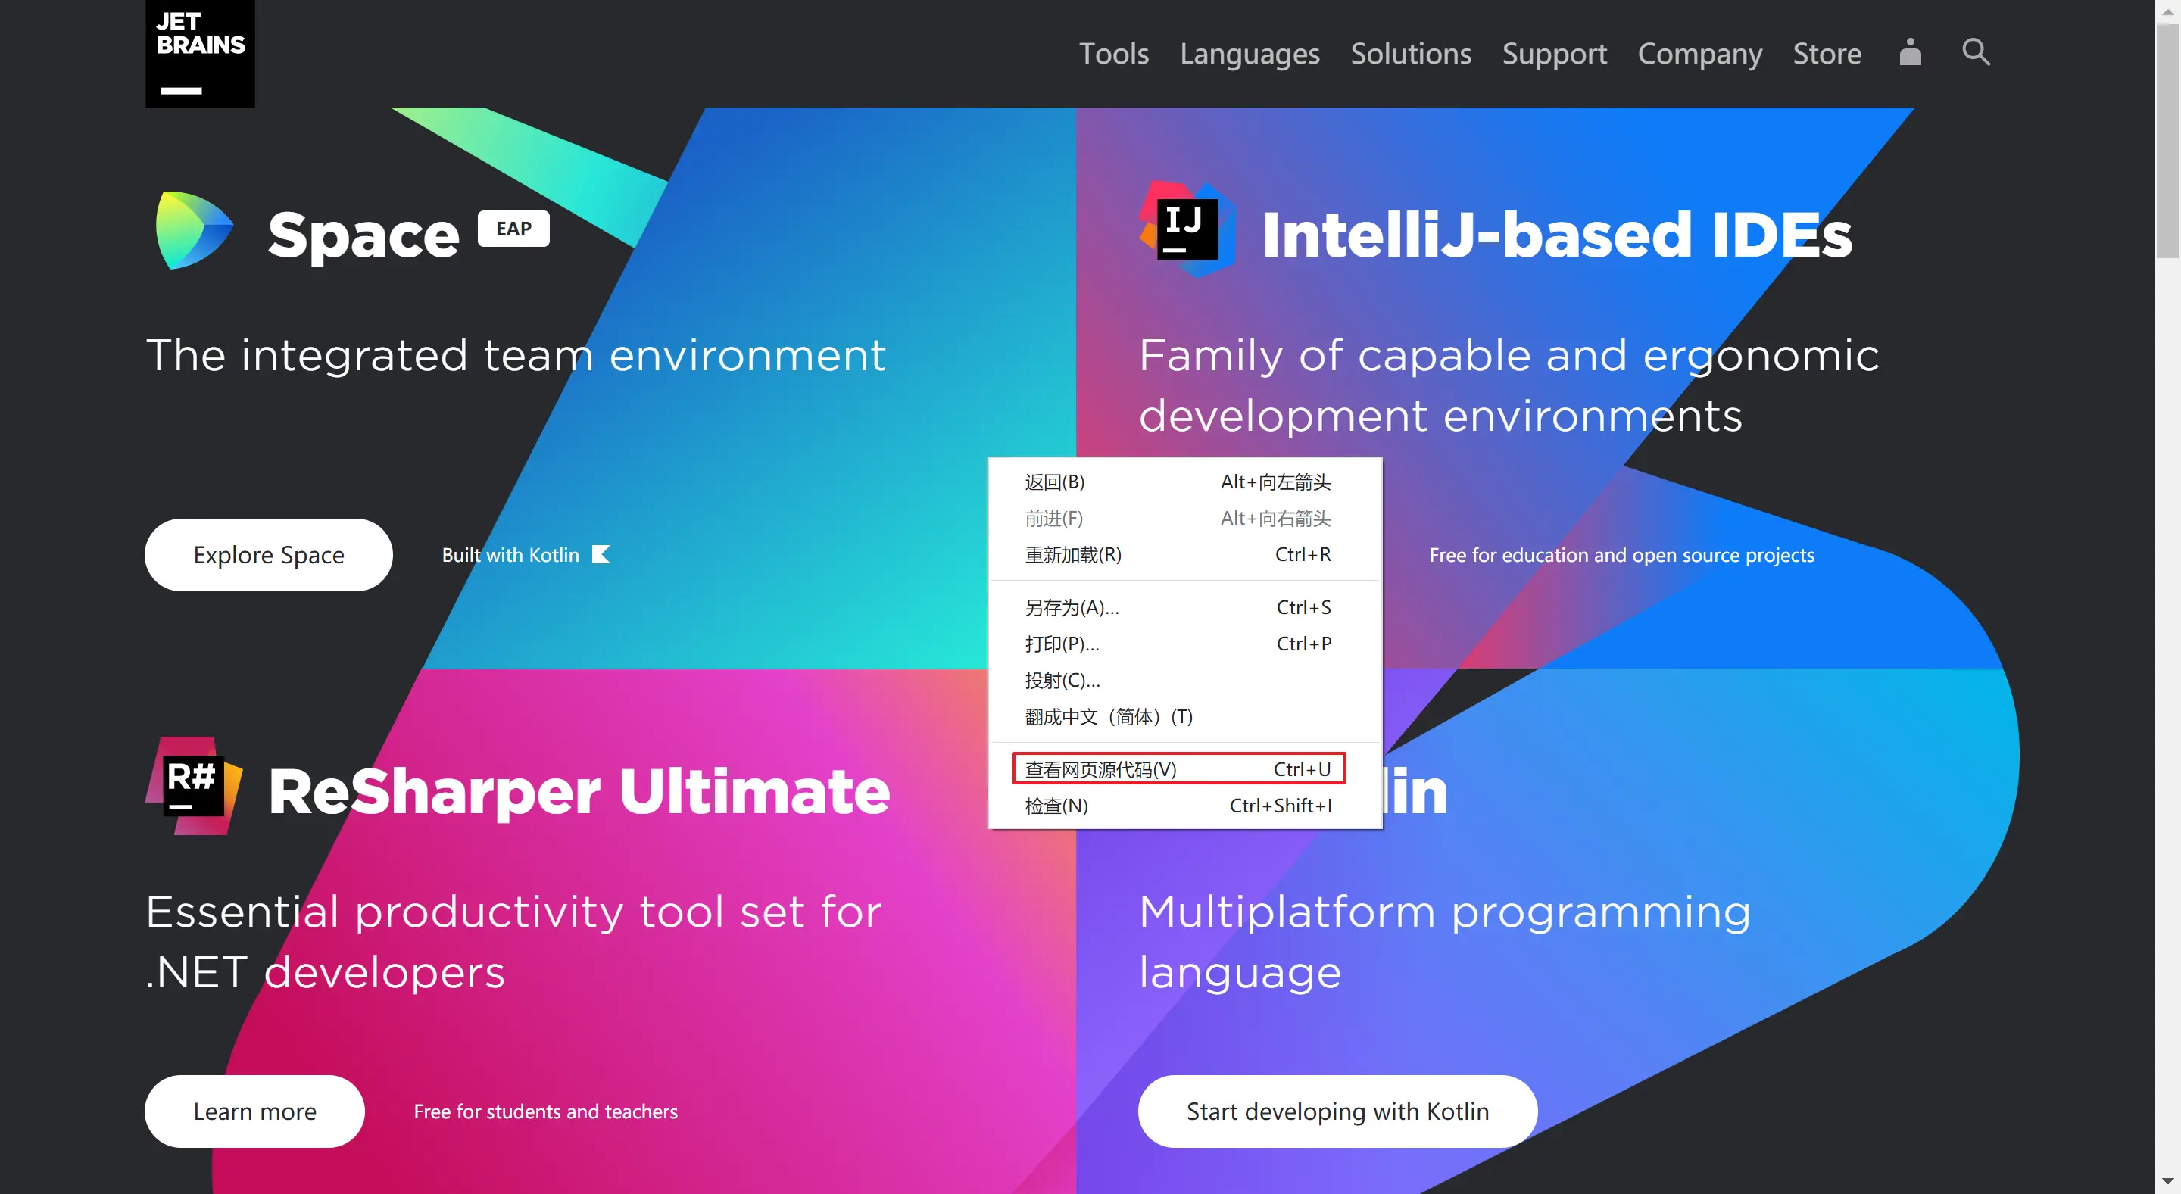The image size is (2181, 1194).
Task: Click the vertical page scrollbar thumb
Action: 2167,139
